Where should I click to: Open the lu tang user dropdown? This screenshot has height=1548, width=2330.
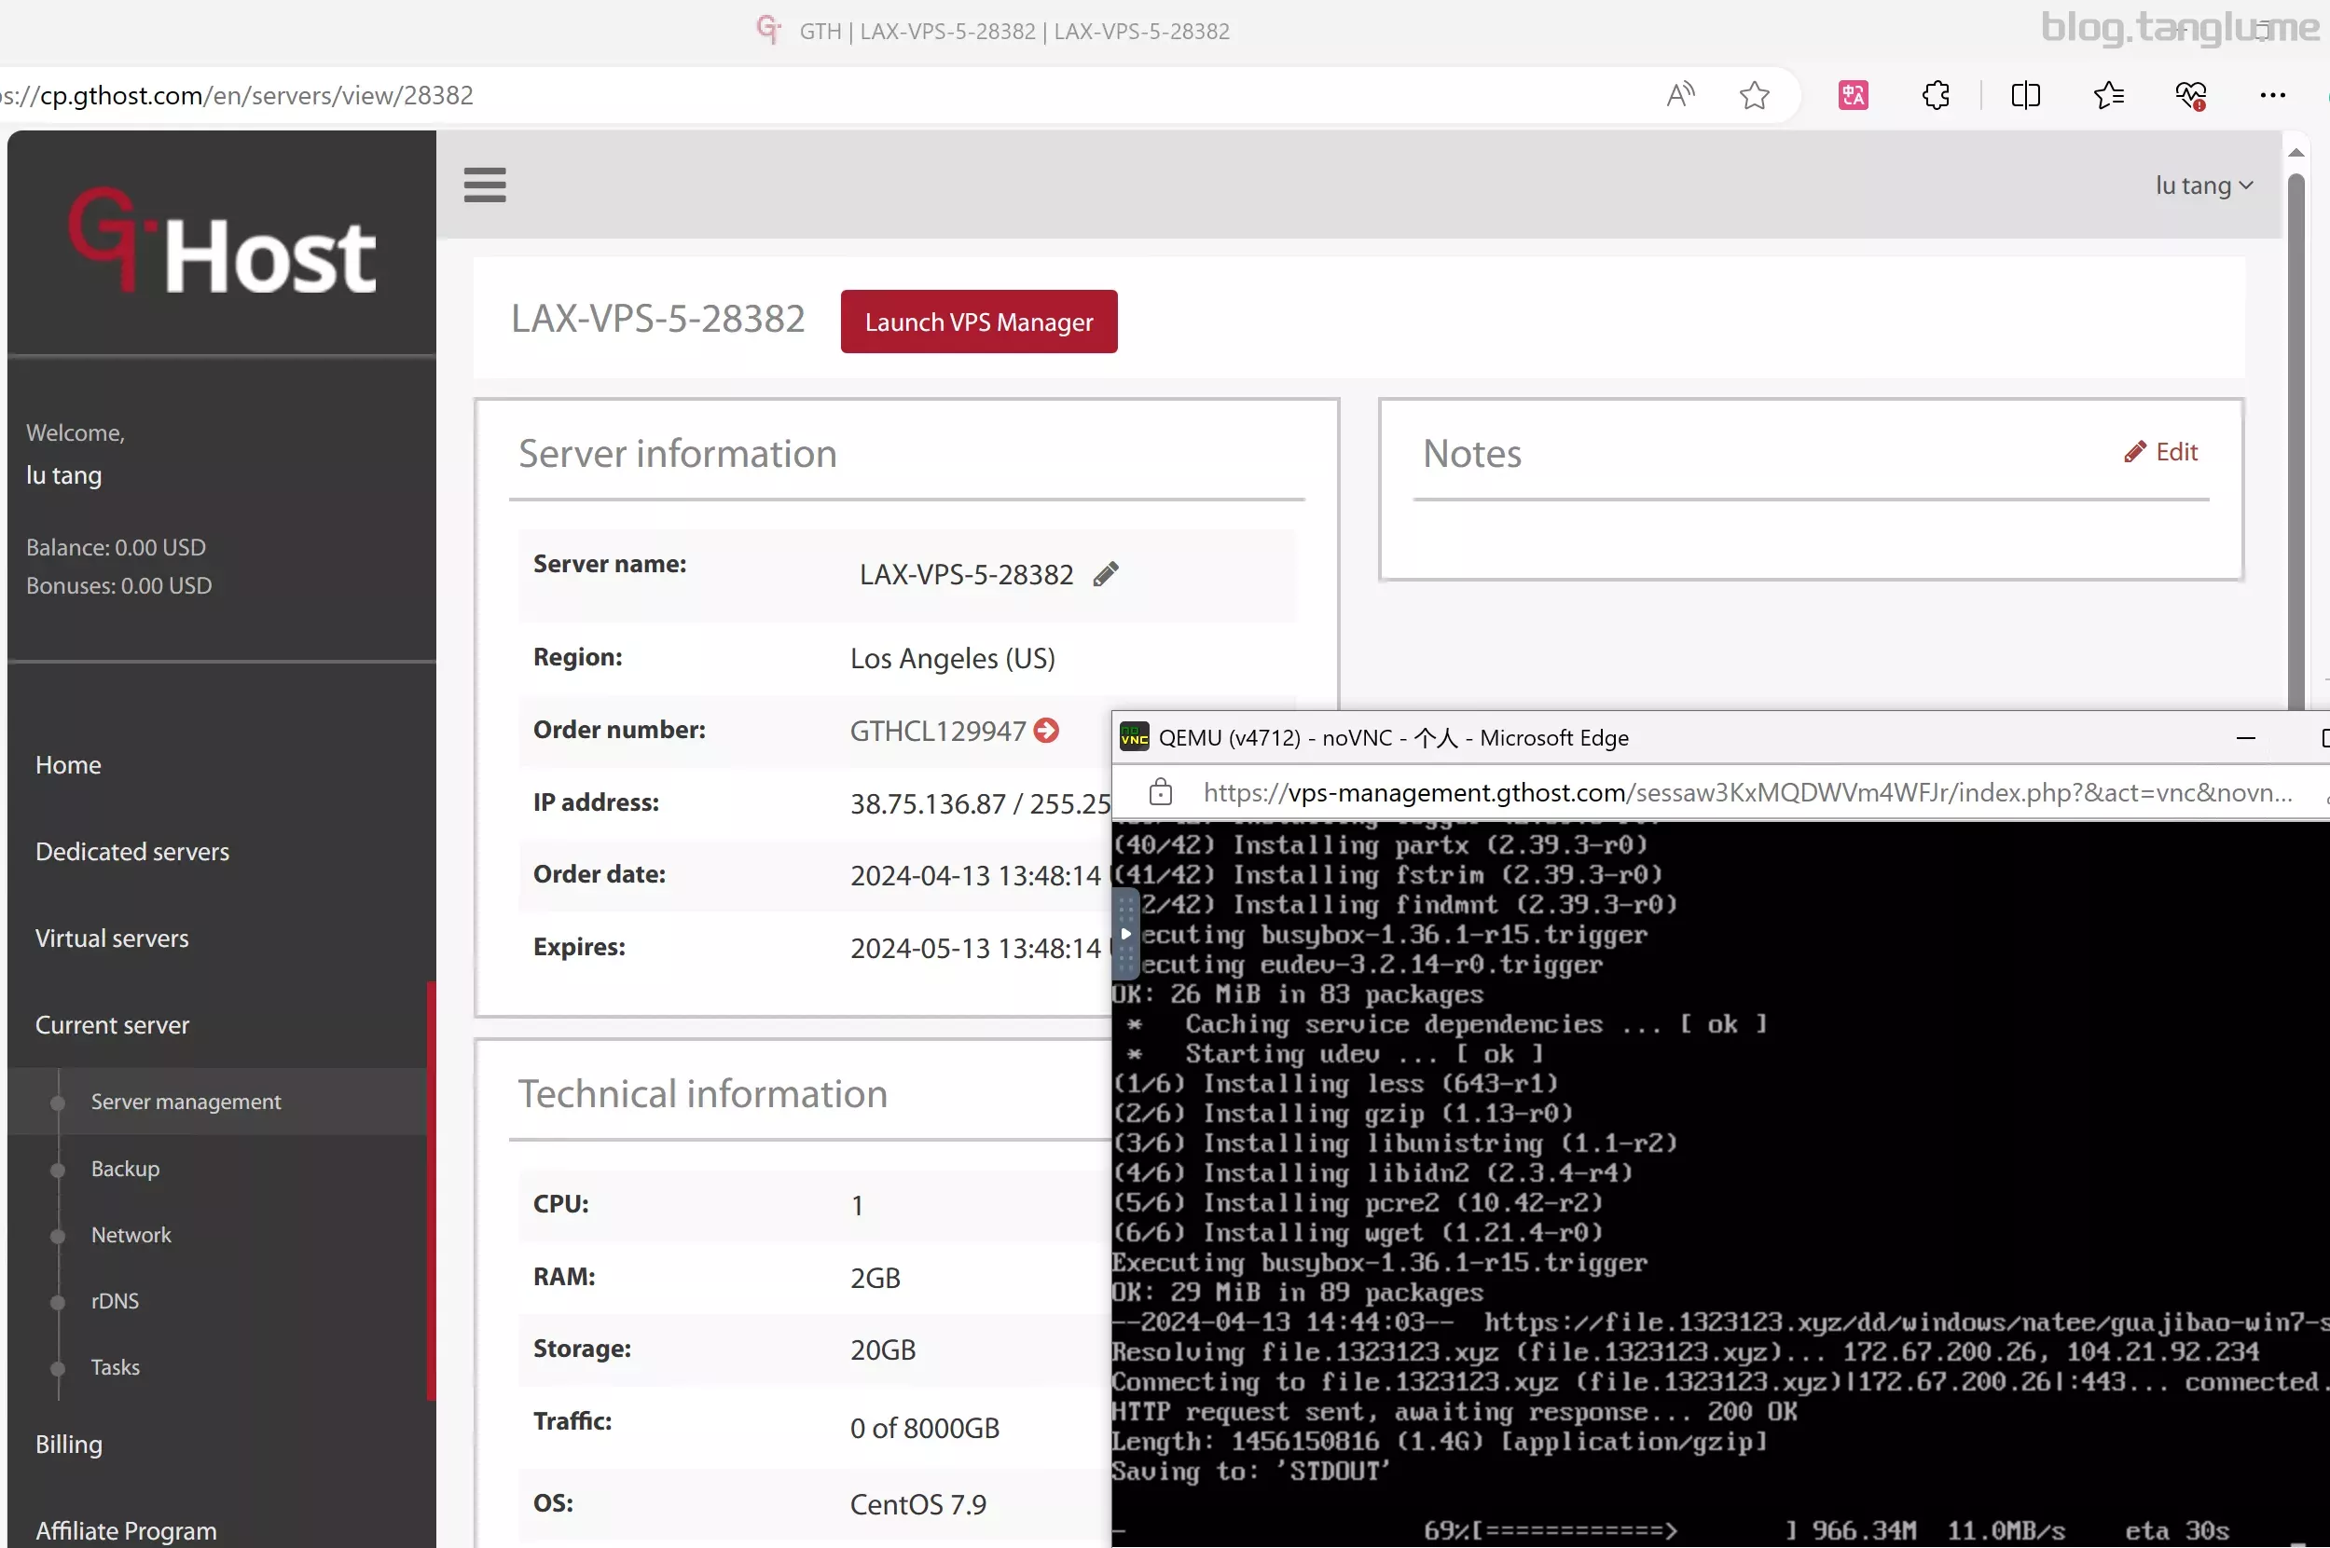[x=2202, y=185]
